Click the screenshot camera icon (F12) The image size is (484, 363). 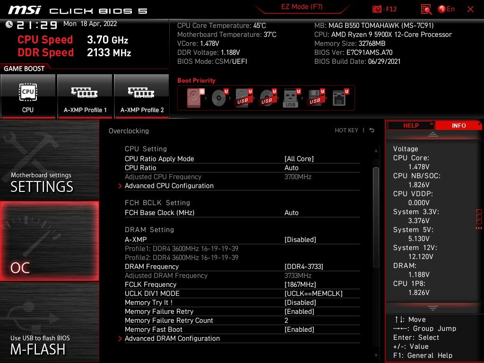point(378,9)
